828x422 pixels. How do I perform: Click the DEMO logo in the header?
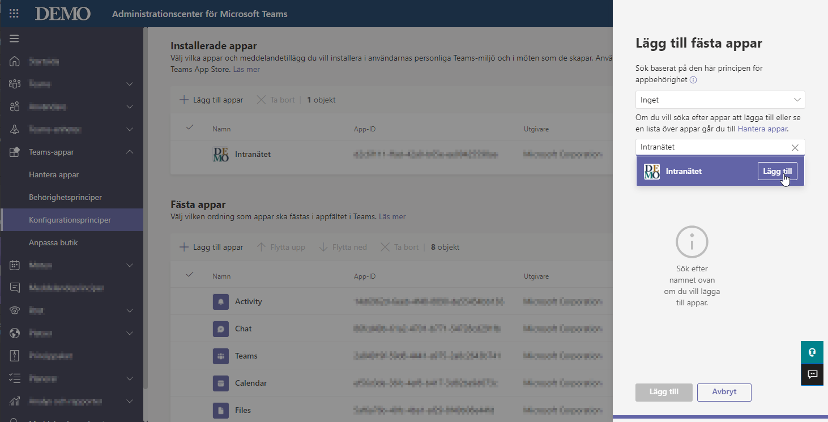point(63,14)
